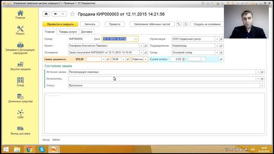This screenshot has width=274, height=154.
Task: Open the Склад section
Action: click(20, 82)
